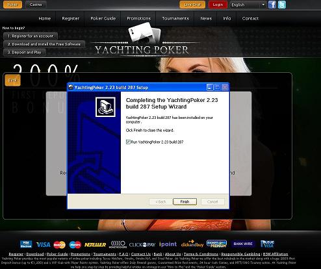The image size is (321, 269).
Task: Open the Twitter page icon
Action: click(282, 5)
